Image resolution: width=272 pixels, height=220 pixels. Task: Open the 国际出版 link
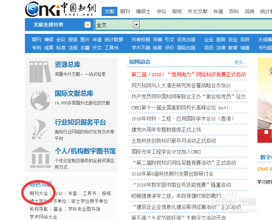tap(186, 48)
